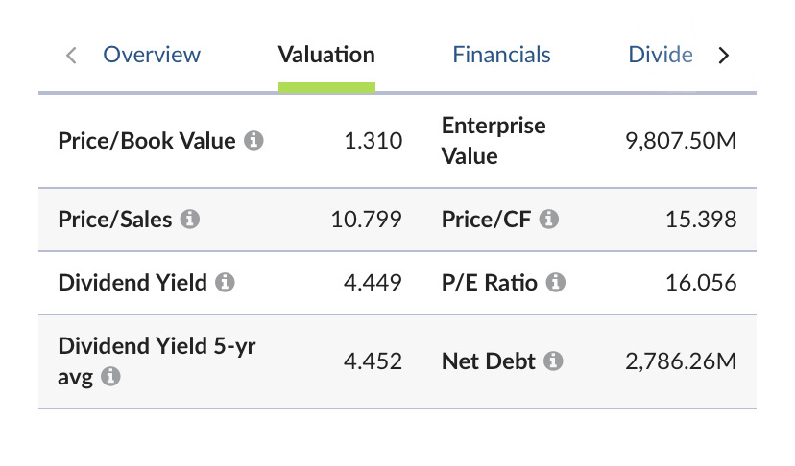The width and height of the screenshot is (795, 466).
Task: Click the Price/Book Value label text
Action: click(x=146, y=141)
